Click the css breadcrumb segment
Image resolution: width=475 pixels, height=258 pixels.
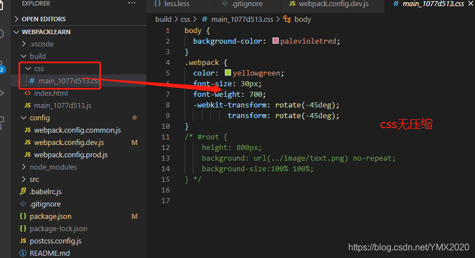coord(186,20)
